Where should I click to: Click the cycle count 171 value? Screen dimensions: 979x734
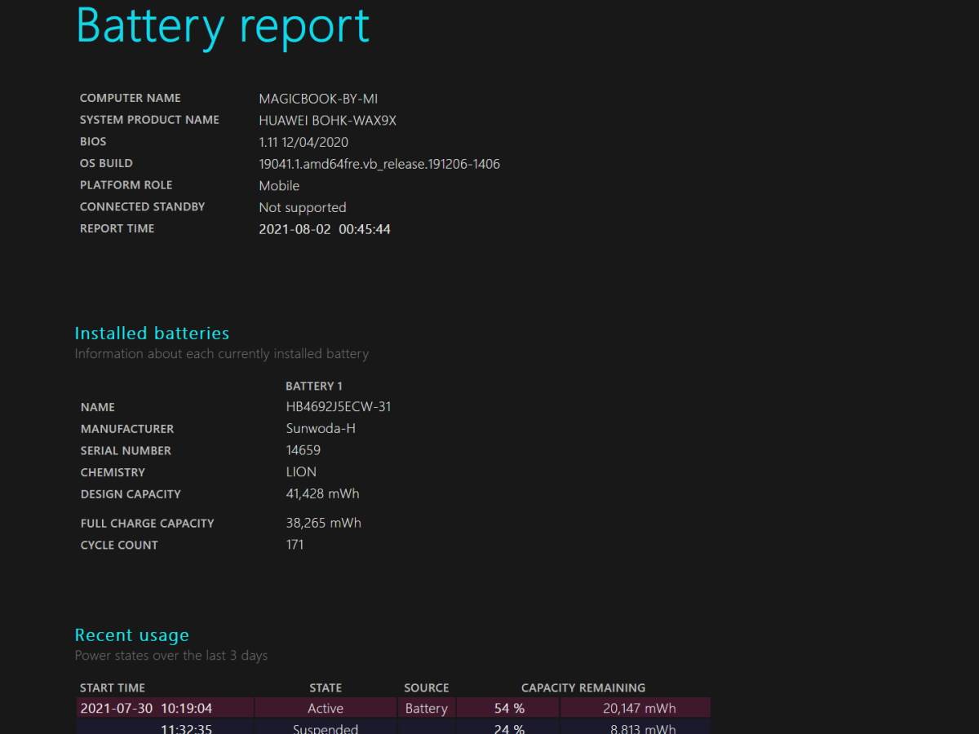tap(295, 544)
